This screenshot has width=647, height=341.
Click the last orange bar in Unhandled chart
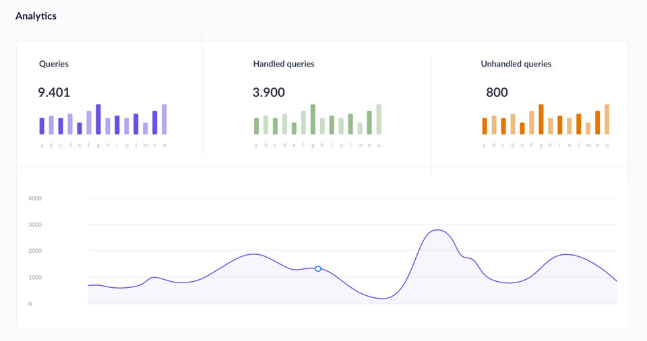click(x=607, y=120)
